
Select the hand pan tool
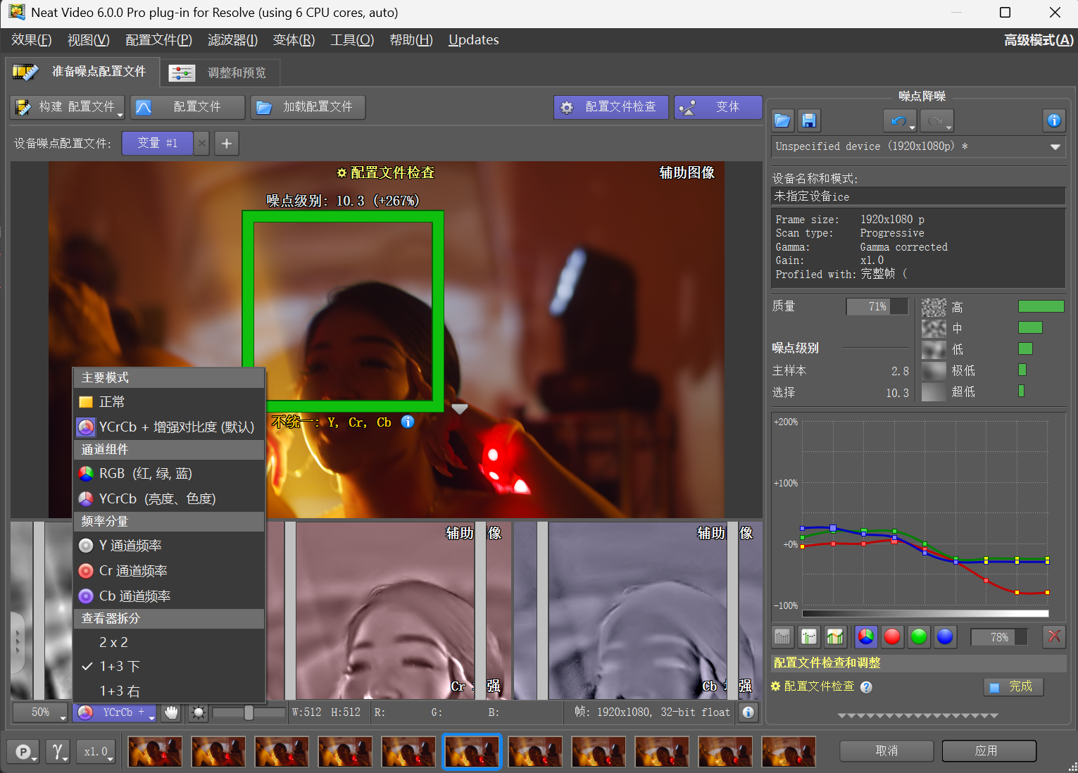pos(170,712)
